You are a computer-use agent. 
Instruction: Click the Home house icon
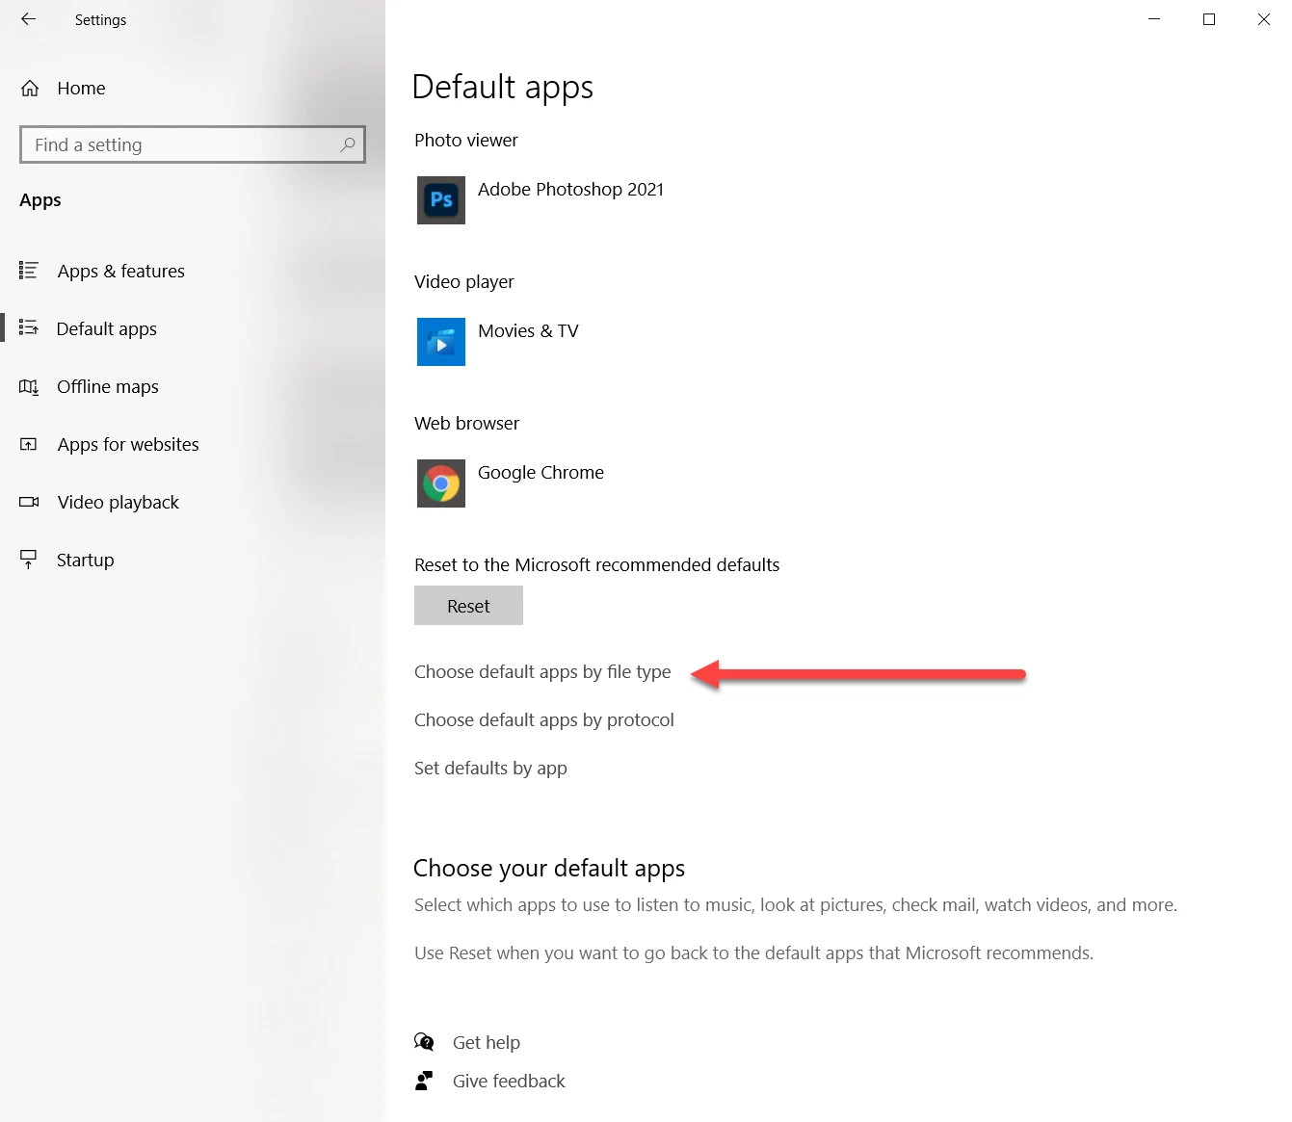coord(30,89)
